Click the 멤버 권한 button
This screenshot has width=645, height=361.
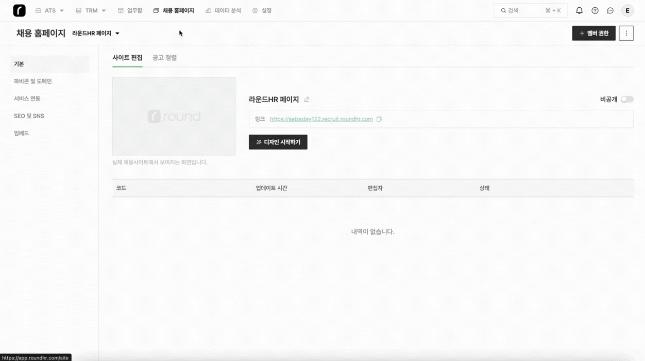pyautogui.click(x=593, y=33)
